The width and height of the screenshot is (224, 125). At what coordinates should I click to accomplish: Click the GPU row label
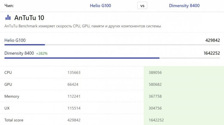tap(8, 84)
